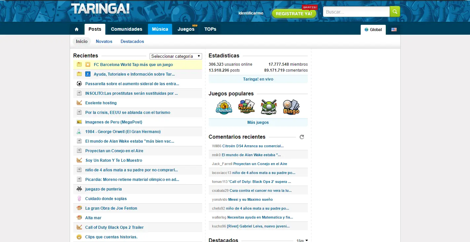
Task: Click the palette icon beside La gran Obra post
Action: [x=79, y=208]
